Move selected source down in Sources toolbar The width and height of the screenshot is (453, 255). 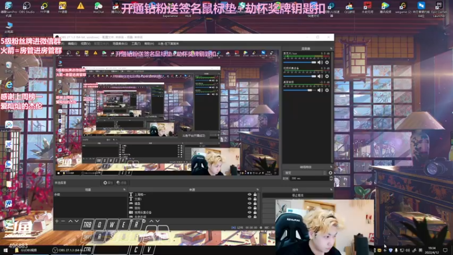pos(157,221)
